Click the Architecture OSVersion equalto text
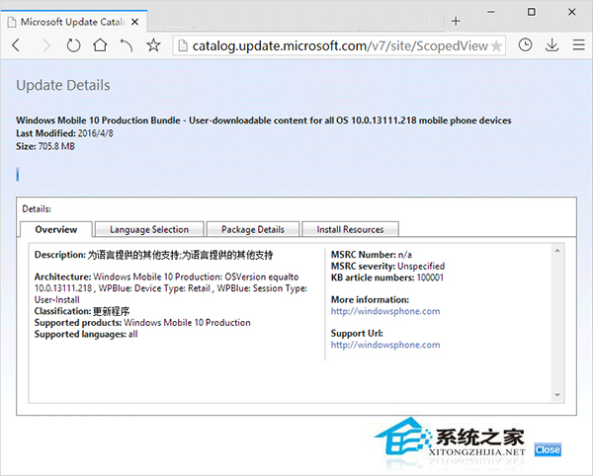This screenshot has width=593, height=476. point(171,288)
